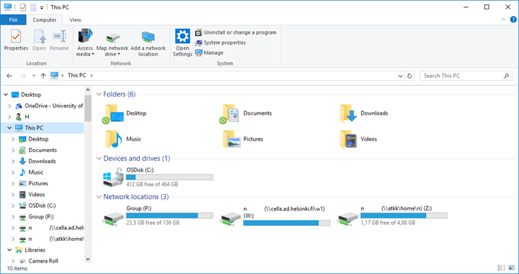Select the Group (P:) network drive
Viewport: 519px width, 274px height.
click(158, 216)
